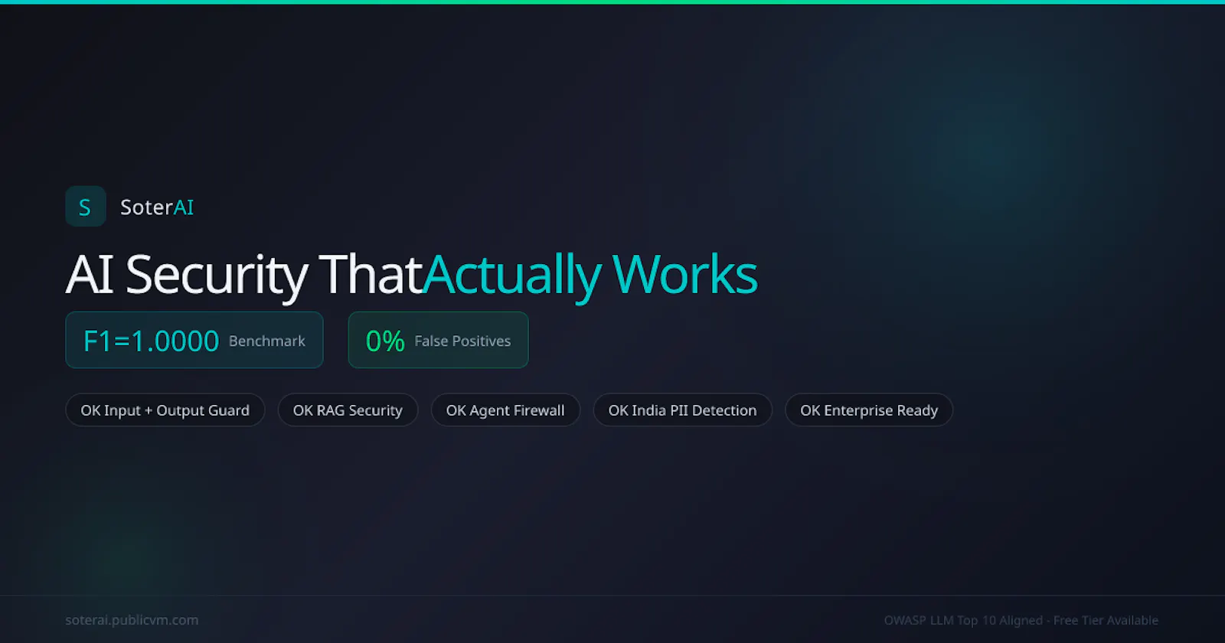Click the SoterAI 'S' logo icon
1225x643 pixels.
[86, 207]
